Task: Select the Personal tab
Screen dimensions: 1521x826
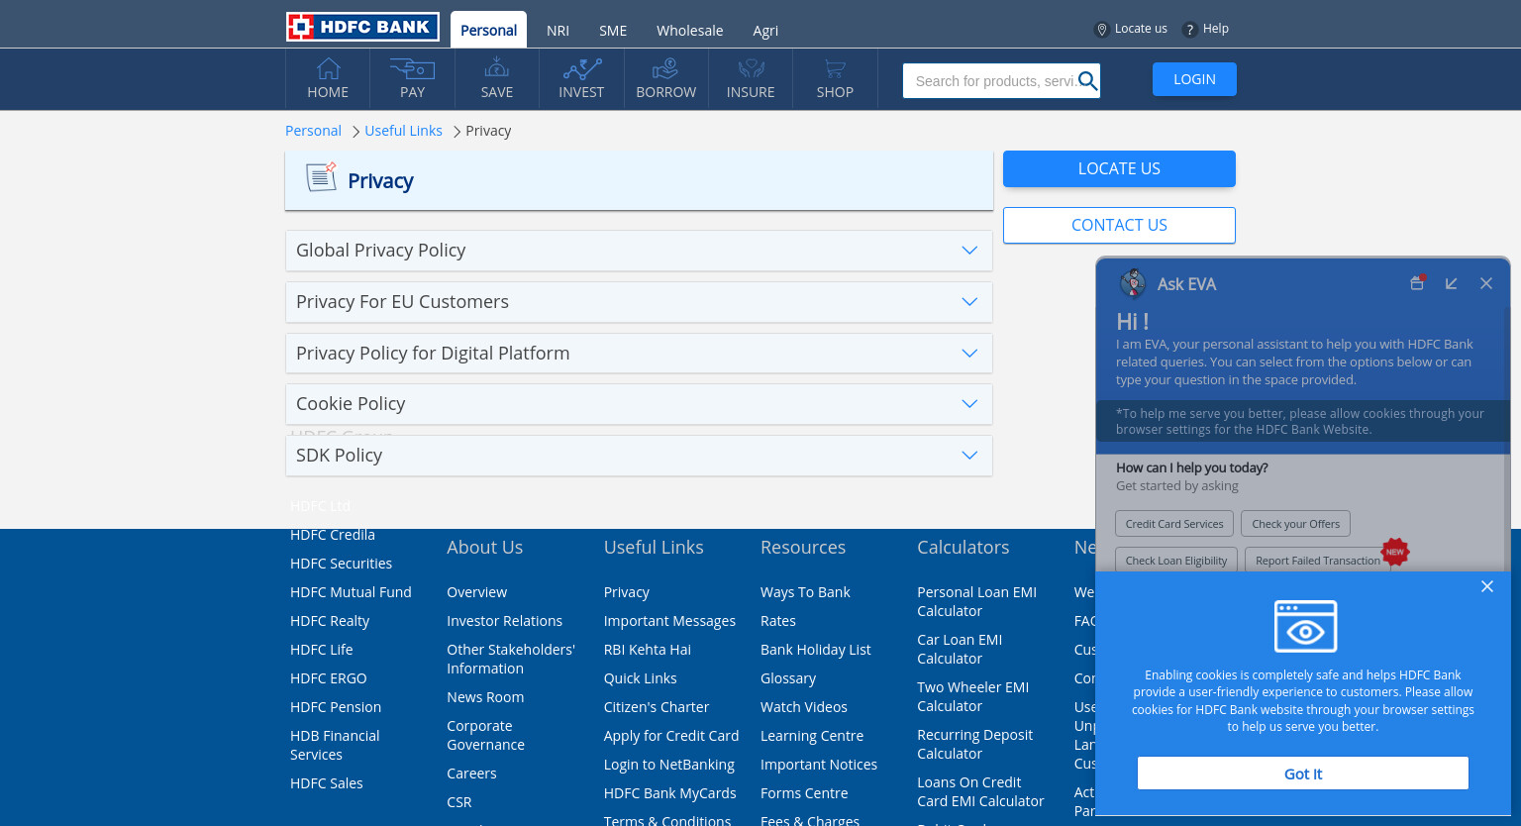Action: (x=488, y=30)
